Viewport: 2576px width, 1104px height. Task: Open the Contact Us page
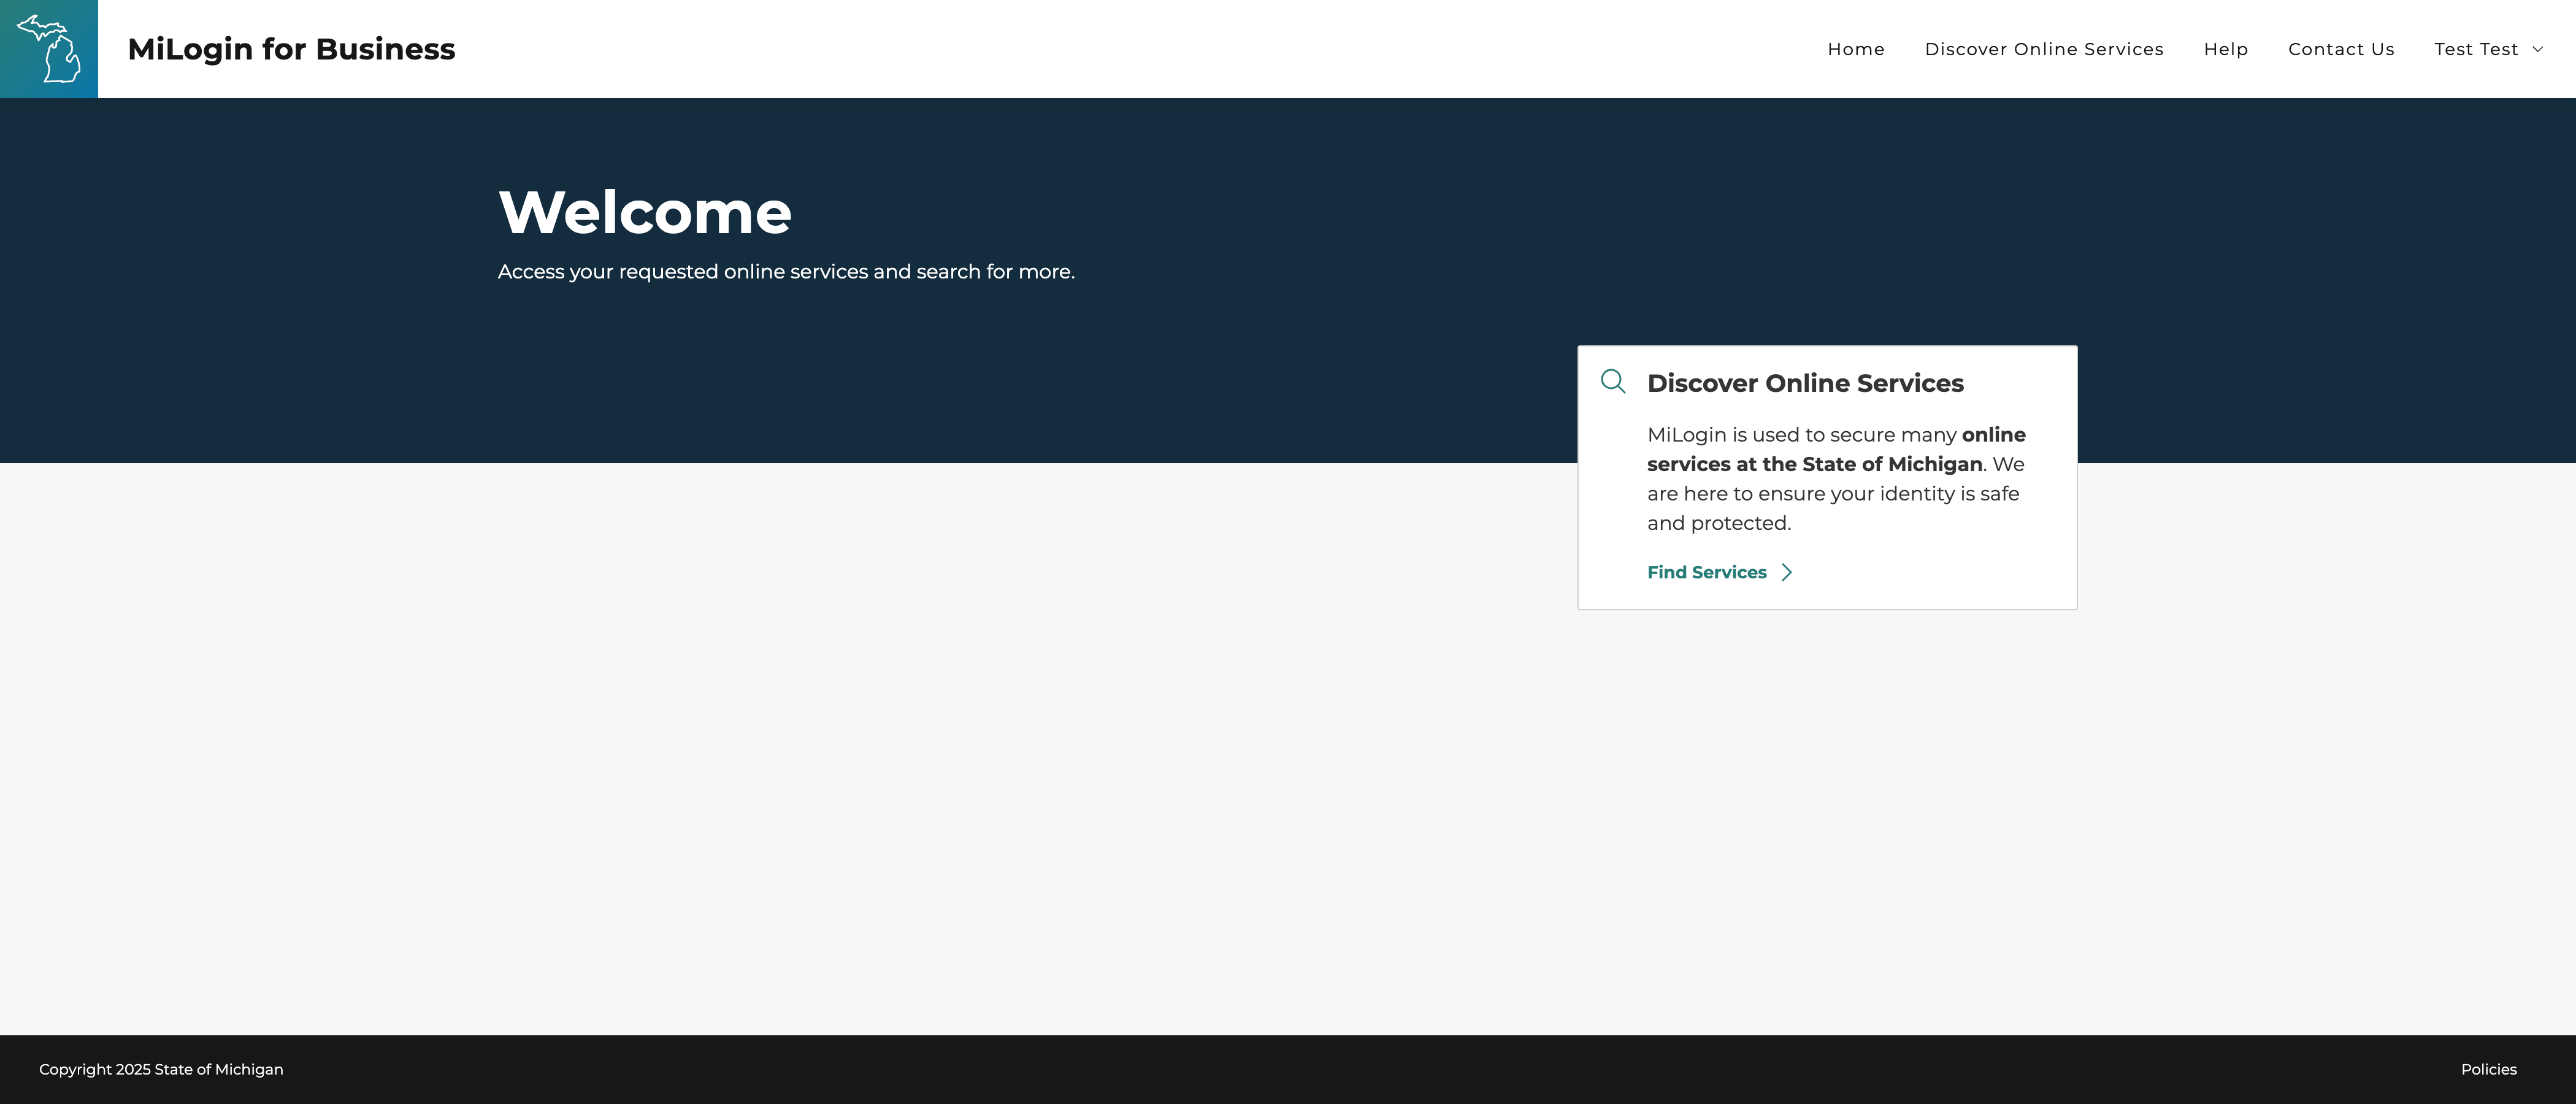[x=2341, y=49]
